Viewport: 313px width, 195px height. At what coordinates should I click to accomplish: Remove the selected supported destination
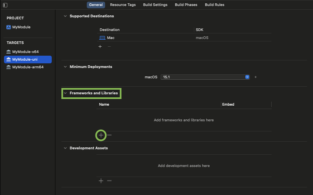[109, 47]
